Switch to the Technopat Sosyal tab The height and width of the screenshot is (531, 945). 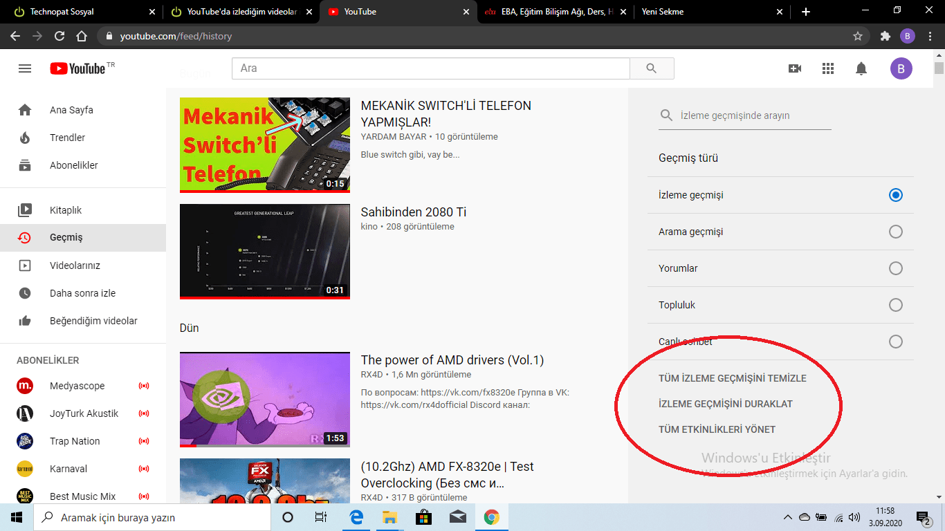tap(83, 12)
